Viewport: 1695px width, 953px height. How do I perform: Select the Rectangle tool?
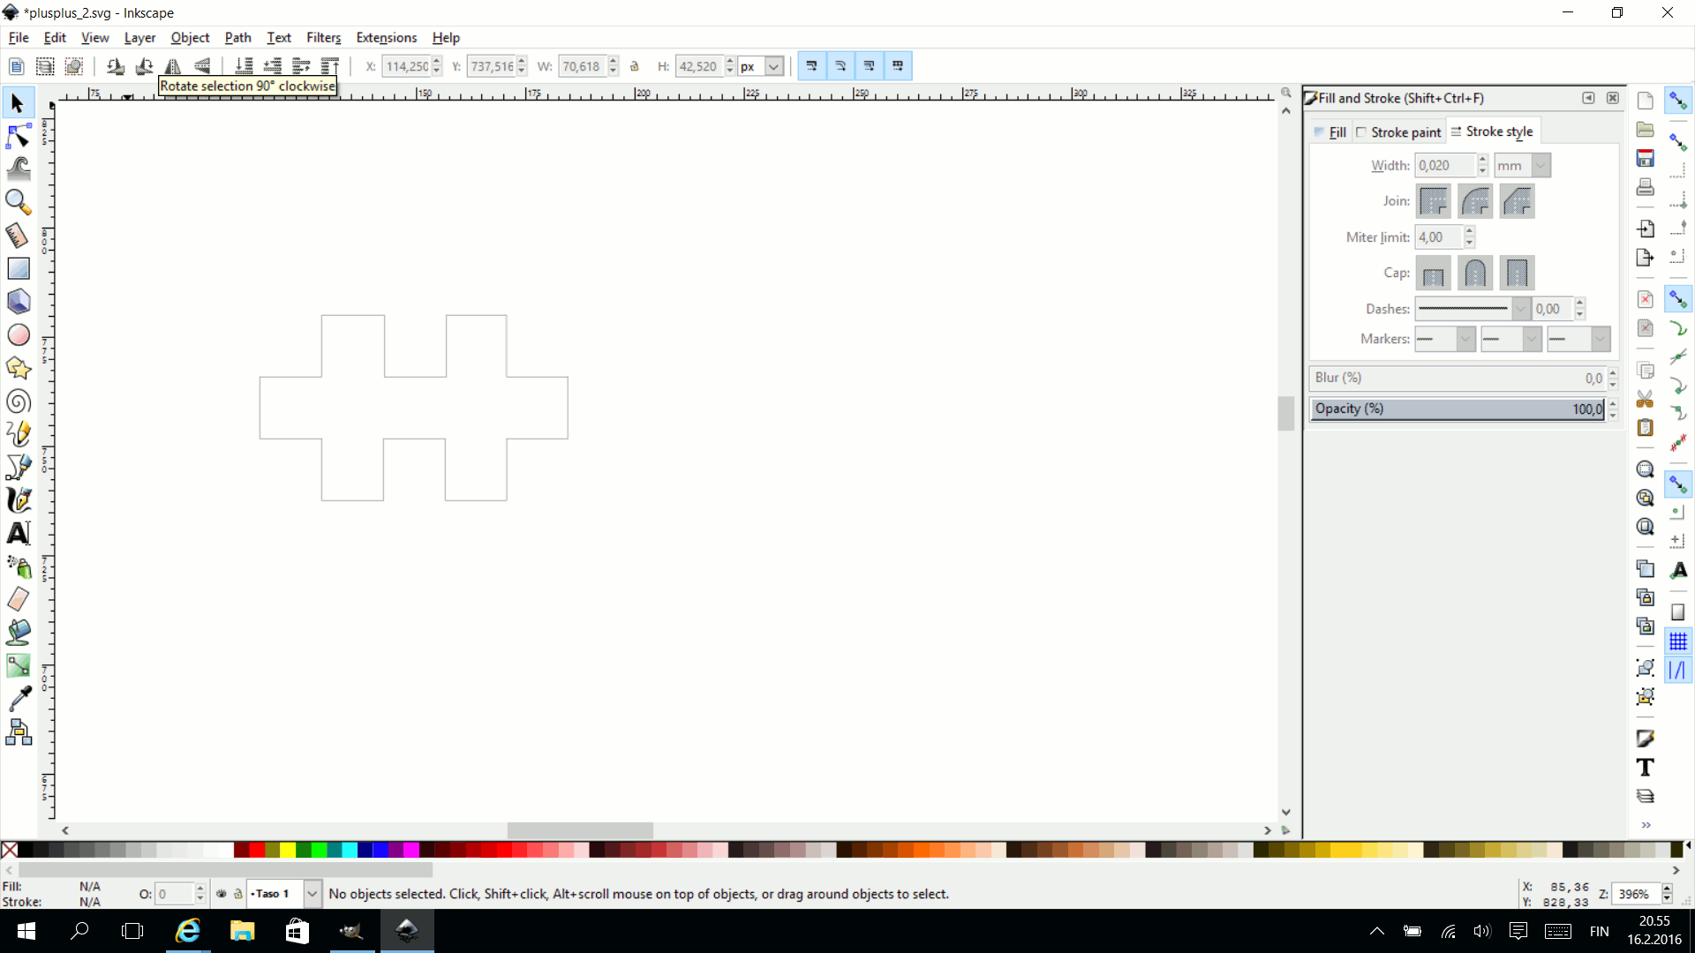[x=18, y=269]
